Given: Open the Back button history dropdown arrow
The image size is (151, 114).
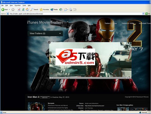Looking at the screenshot, I should 9,9.
